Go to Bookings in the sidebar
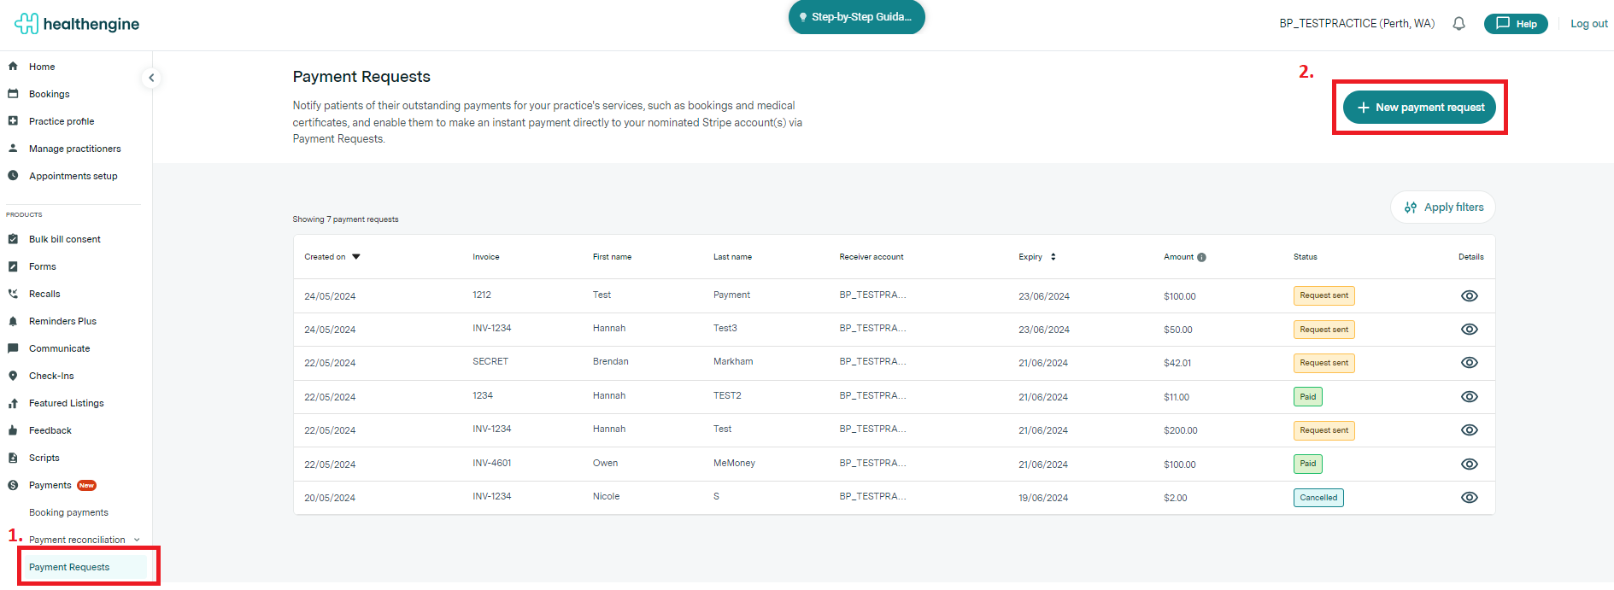The width and height of the screenshot is (1614, 590). pos(49,94)
